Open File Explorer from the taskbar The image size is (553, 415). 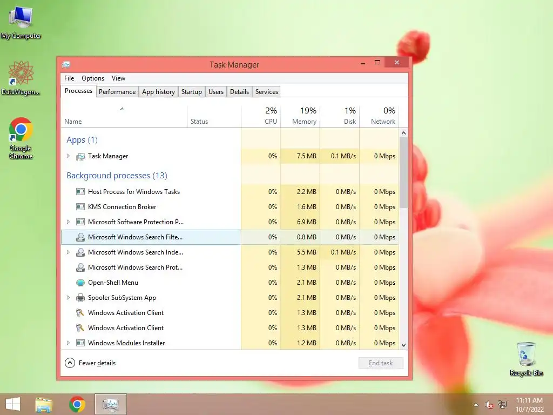coord(44,404)
